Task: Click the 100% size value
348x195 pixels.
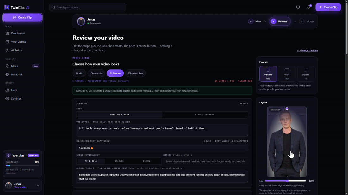Action: tap(311, 181)
